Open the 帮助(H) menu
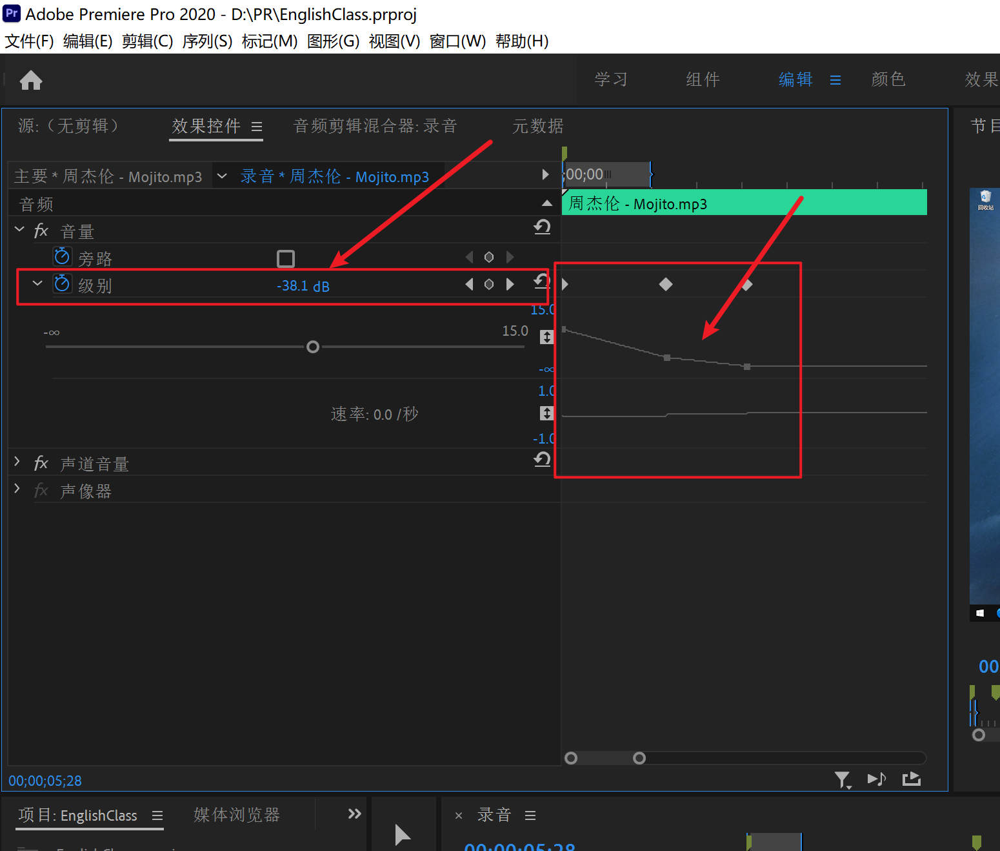 coord(522,41)
